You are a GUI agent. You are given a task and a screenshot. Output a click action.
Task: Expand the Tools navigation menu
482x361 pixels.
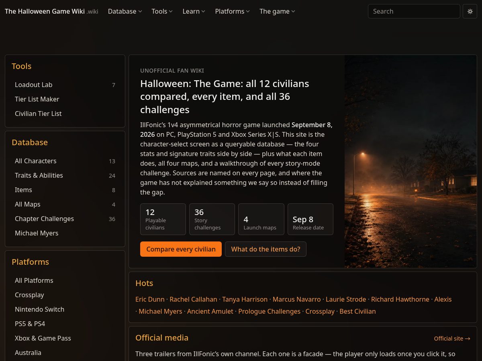click(x=162, y=11)
